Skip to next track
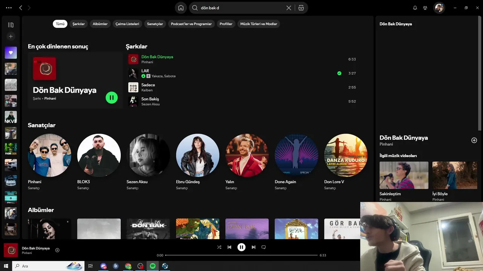 pyautogui.click(x=254, y=247)
